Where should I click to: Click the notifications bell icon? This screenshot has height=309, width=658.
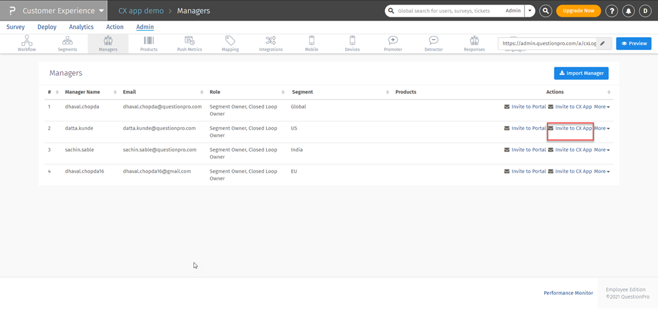[x=628, y=11]
